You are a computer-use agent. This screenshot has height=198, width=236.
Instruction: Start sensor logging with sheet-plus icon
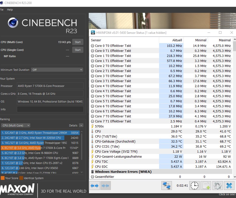[206, 186]
